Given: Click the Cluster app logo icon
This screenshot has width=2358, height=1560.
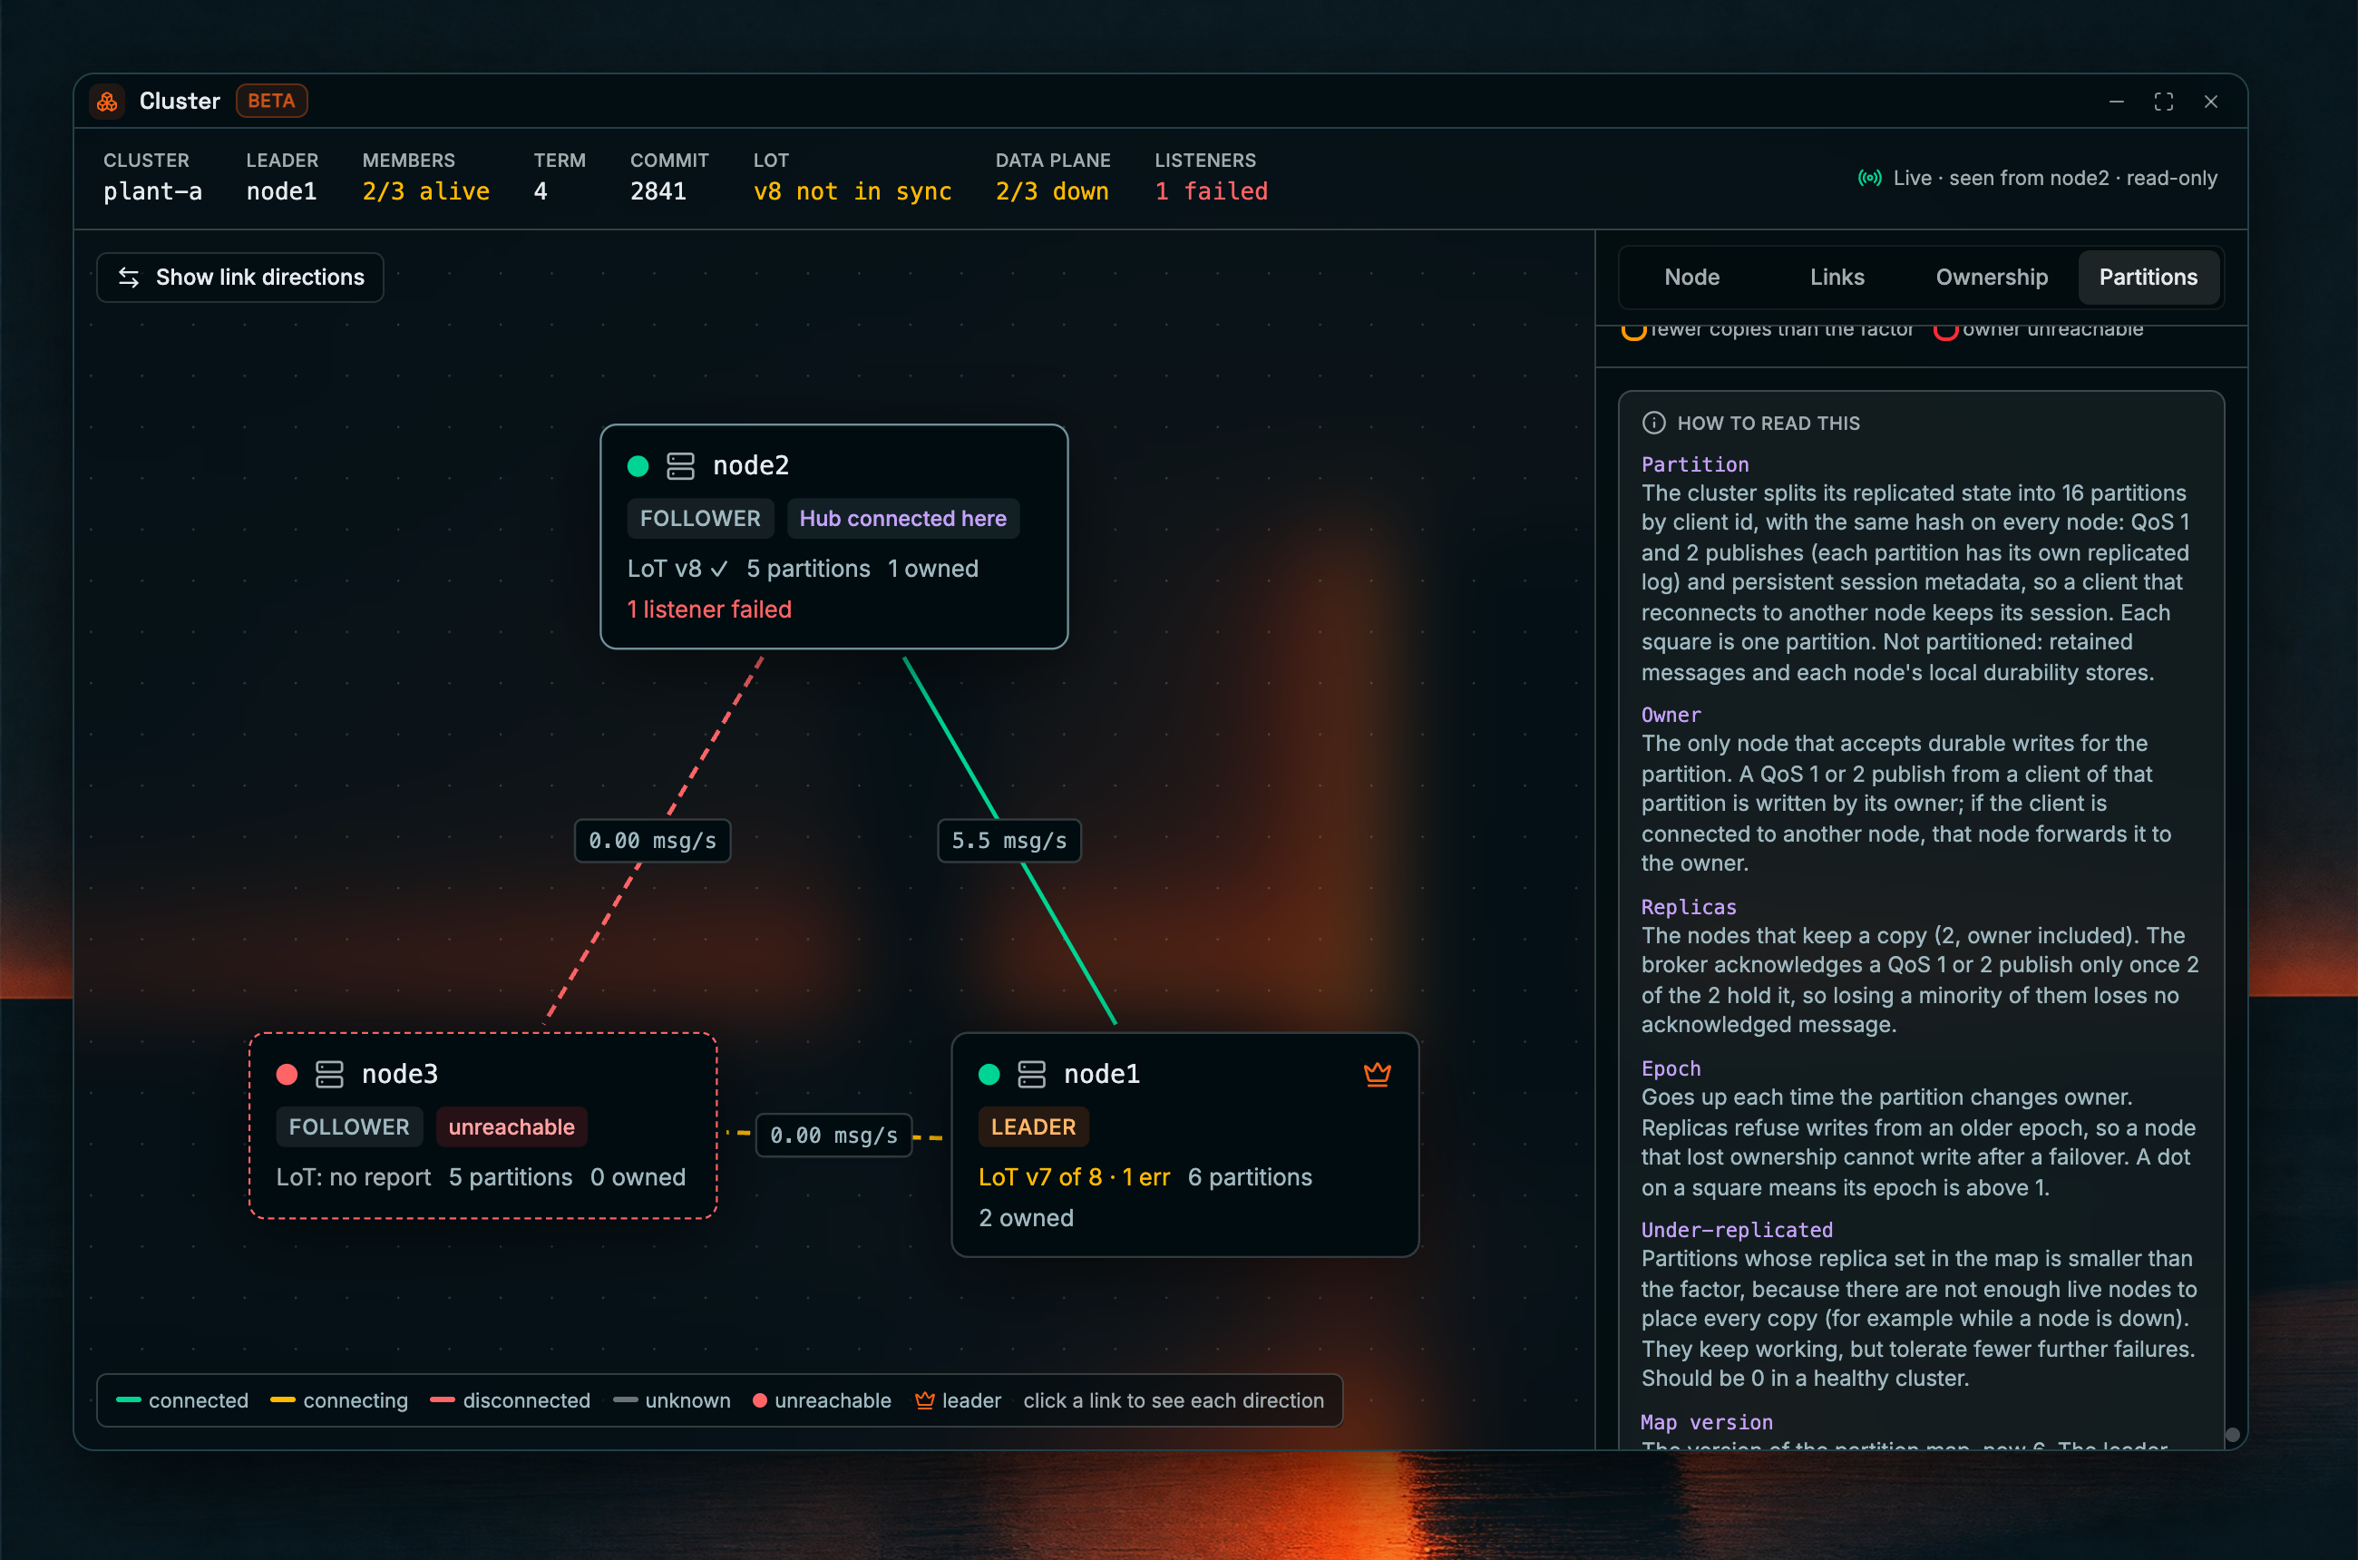Looking at the screenshot, I should click(x=107, y=102).
